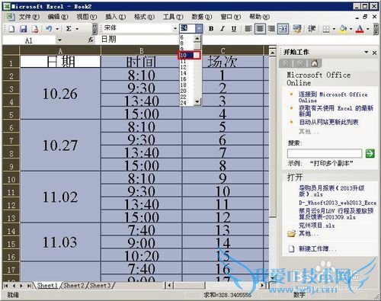Select column A header
This screenshot has width=381, height=301.
60,51
